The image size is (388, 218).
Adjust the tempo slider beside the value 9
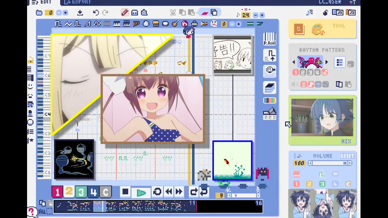[244, 195]
